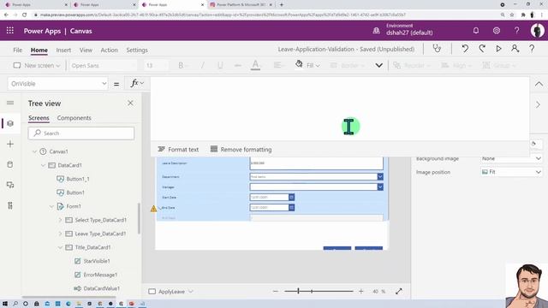Toggle italic text formatting
The image size is (548, 308).
[202, 65]
